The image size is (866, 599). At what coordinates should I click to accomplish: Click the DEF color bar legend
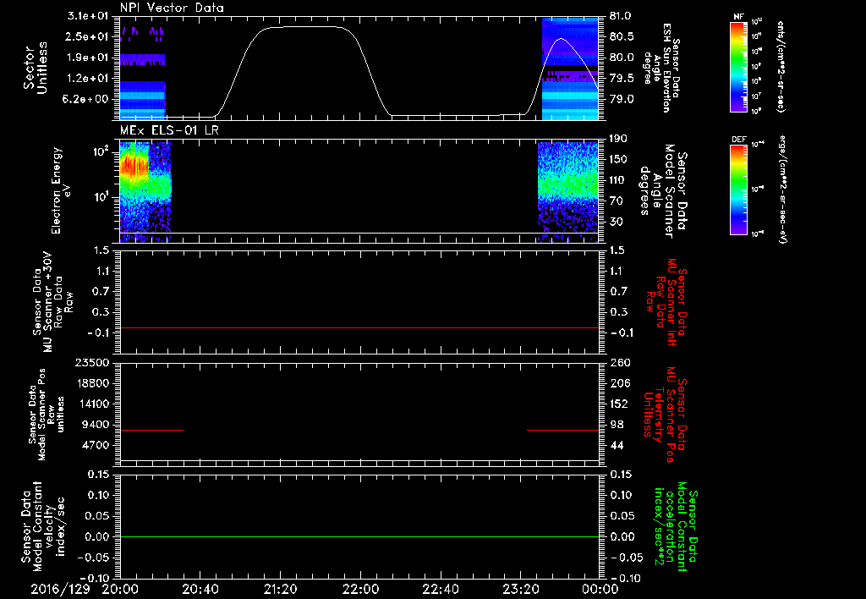738,189
